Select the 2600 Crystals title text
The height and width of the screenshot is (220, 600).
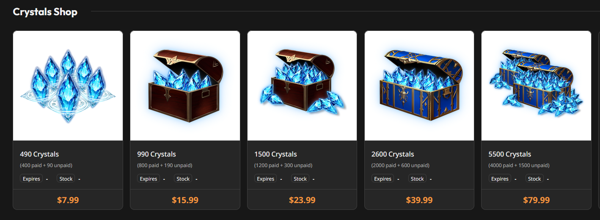click(x=393, y=154)
